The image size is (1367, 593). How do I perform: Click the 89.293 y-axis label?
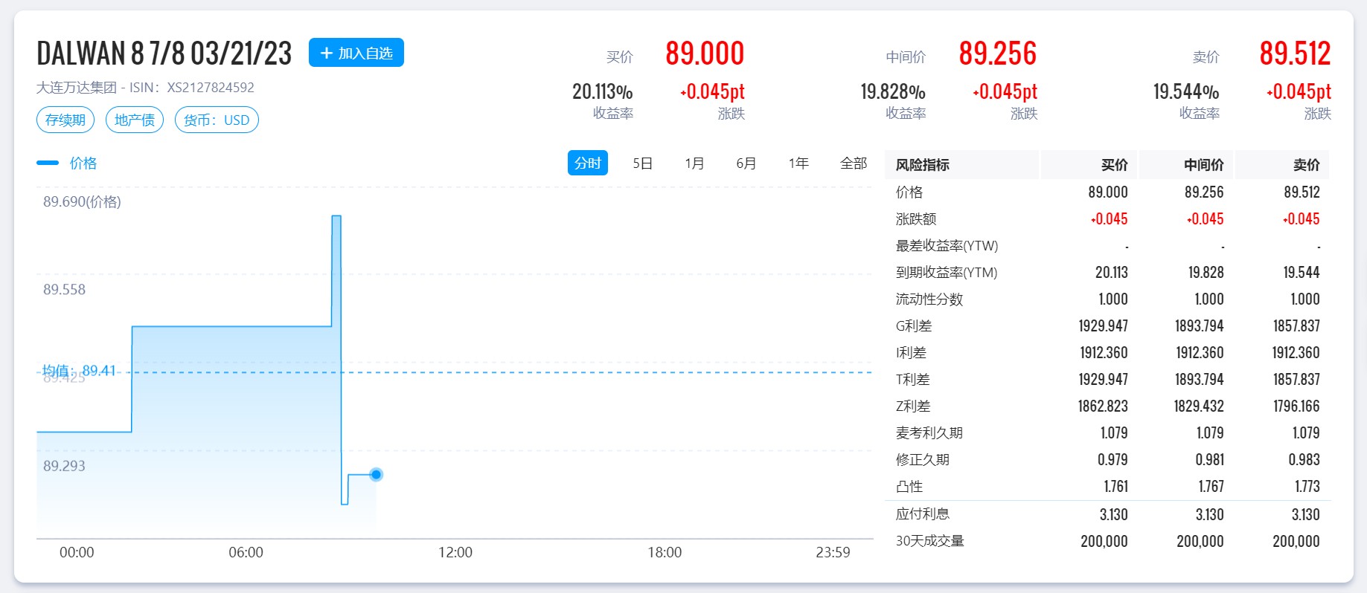(64, 466)
